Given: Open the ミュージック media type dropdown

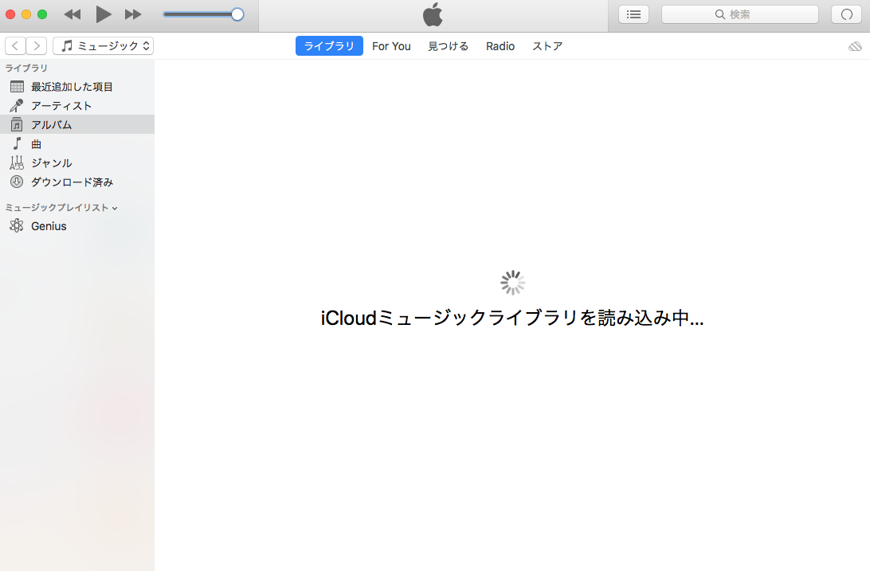Looking at the screenshot, I should (x=104, y=46).
